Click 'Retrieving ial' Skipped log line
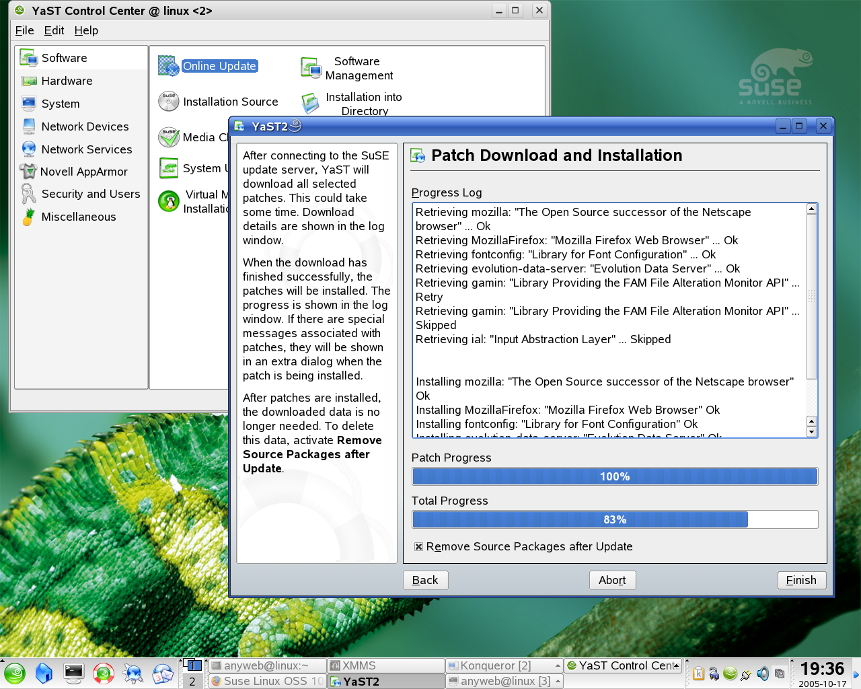The image size is (861, 689). [x=543, y=339]
